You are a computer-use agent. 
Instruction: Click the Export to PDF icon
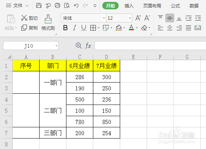pyautogui.click(x=48, y=6)
